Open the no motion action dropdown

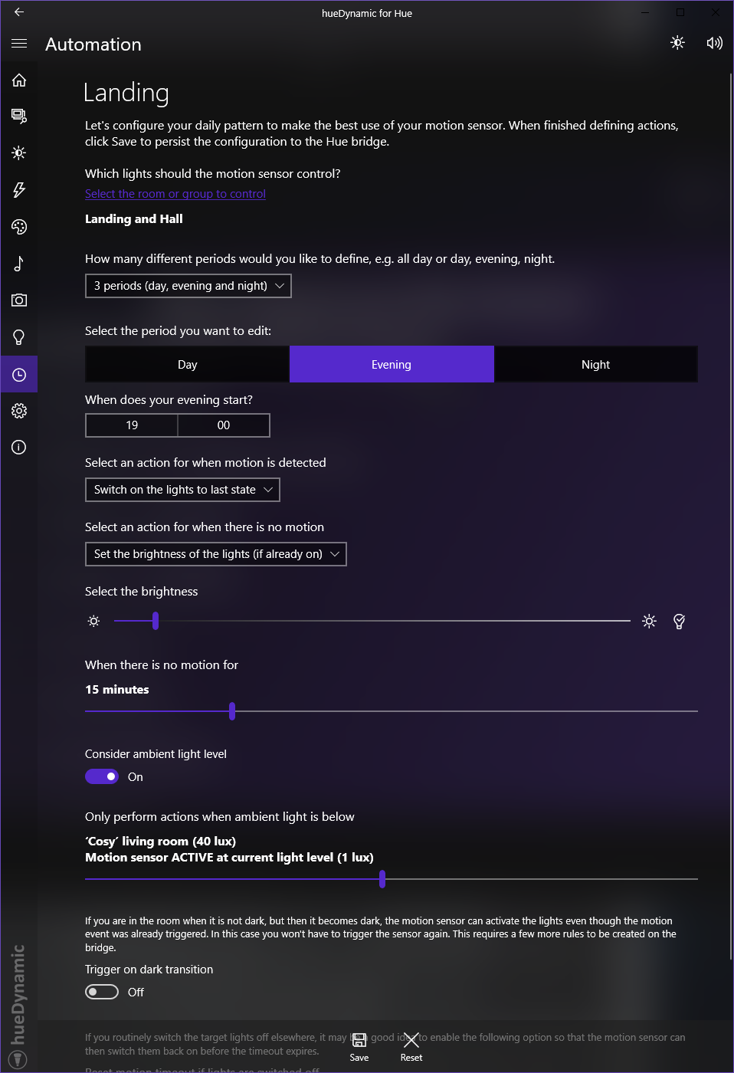pos(215,554)
